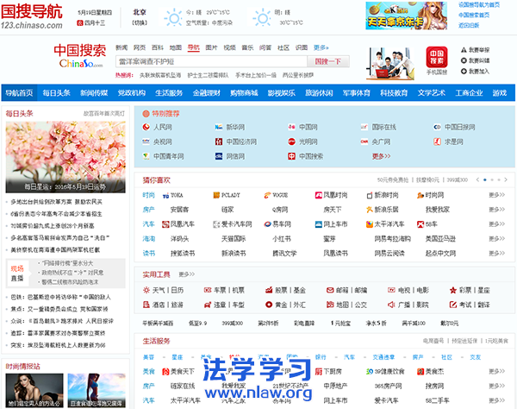
Task: Click the 求是网 icon
Action: pos(437,142)
